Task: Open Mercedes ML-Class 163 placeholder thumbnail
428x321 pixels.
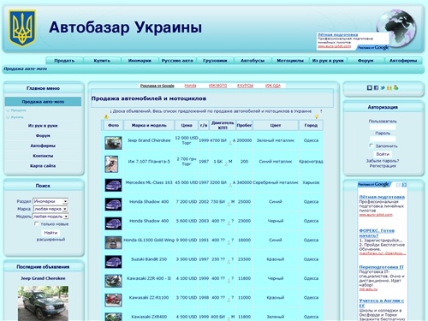Action: coord(113,185)
